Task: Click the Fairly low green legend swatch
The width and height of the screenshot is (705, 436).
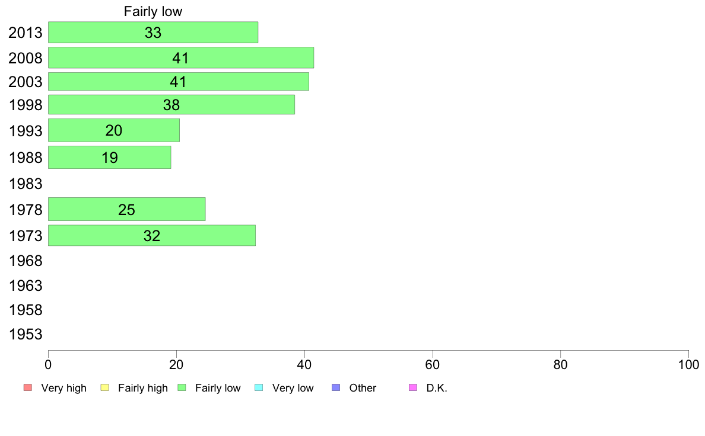Action: click(182, 387)
